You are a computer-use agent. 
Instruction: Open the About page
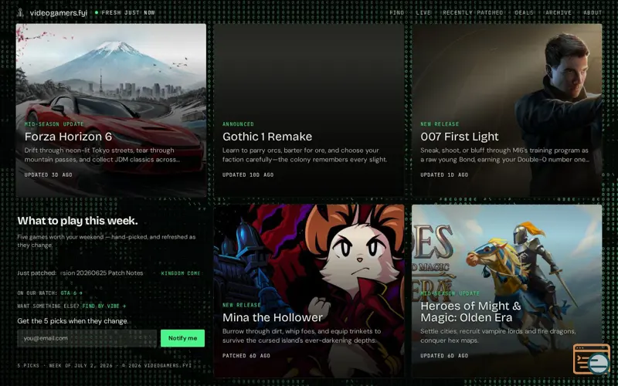click(x=593, y=12)
